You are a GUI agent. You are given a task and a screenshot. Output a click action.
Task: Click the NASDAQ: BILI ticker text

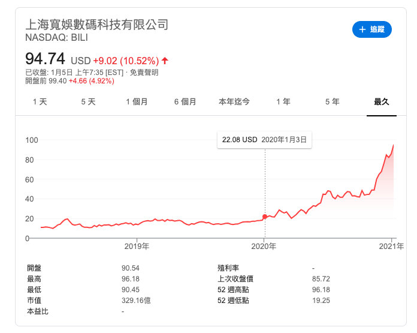coord(57,38)
